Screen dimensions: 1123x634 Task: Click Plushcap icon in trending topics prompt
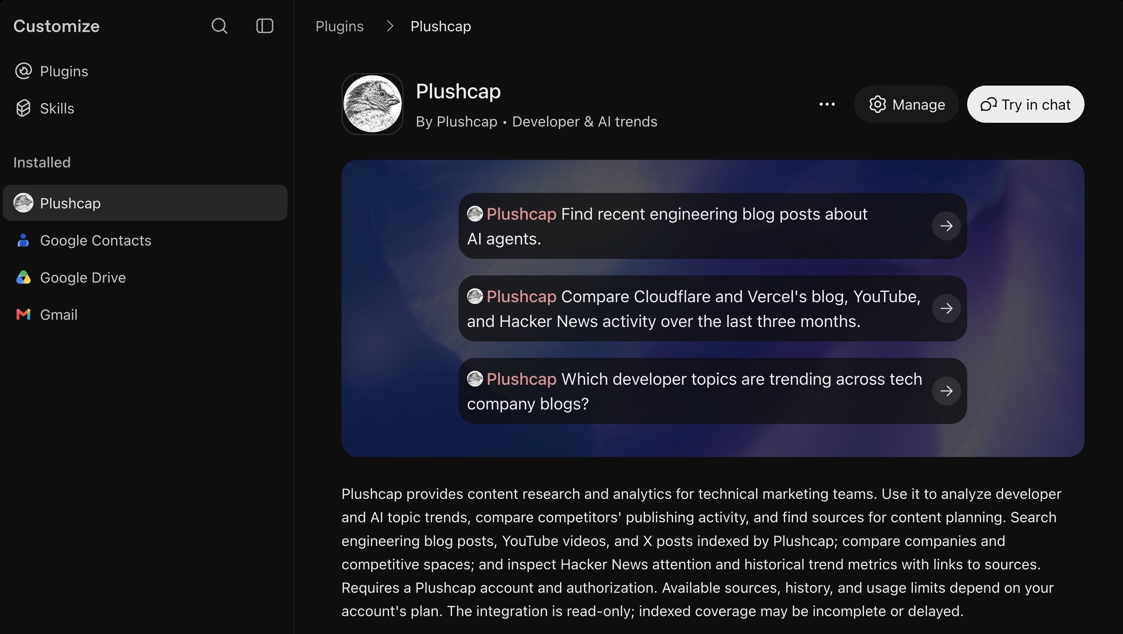475,379
